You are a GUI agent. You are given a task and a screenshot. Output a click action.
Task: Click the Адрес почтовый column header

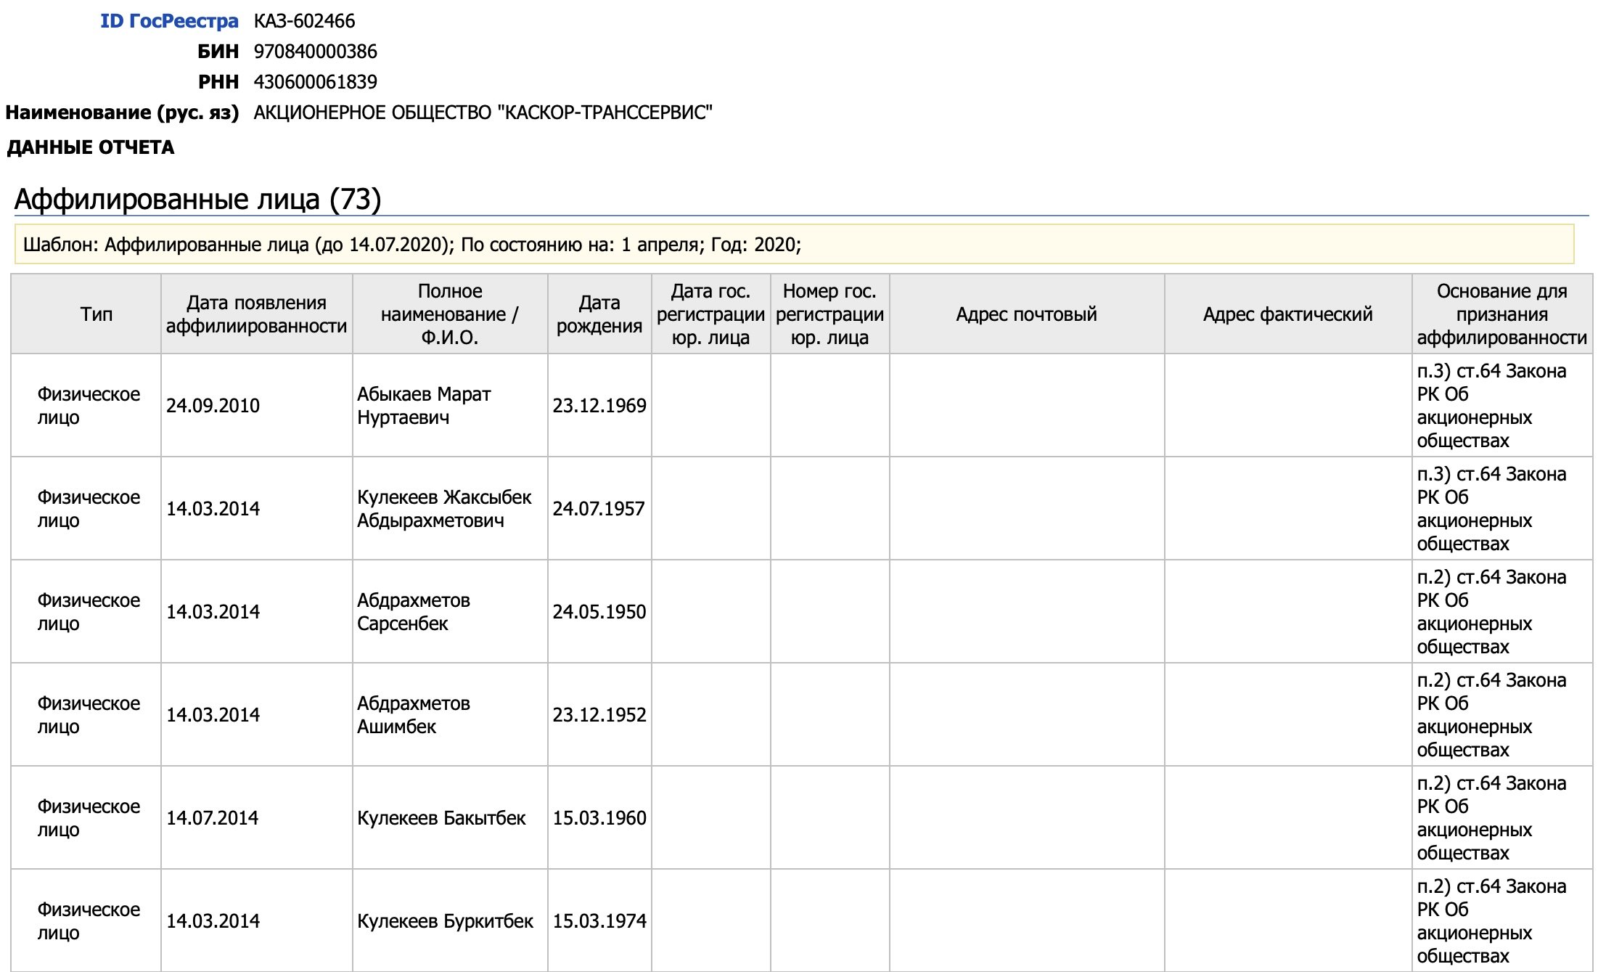click(x=1026, y=314)
